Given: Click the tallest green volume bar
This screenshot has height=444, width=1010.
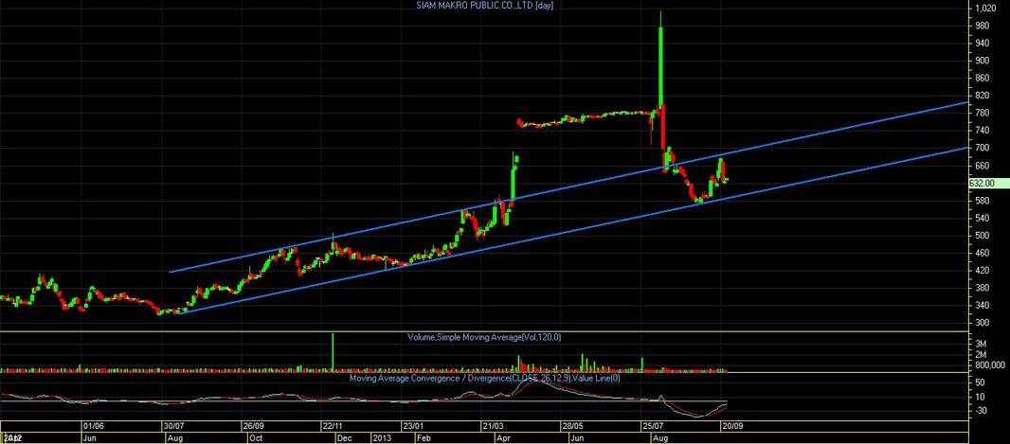Looking at the screenshot, I should (x=333, y=352).
